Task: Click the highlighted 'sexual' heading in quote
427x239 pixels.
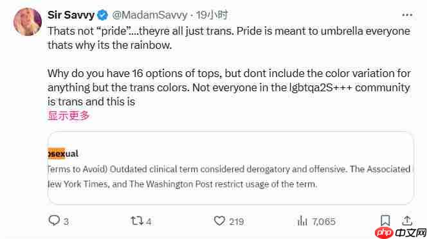Action: point(63,154)
